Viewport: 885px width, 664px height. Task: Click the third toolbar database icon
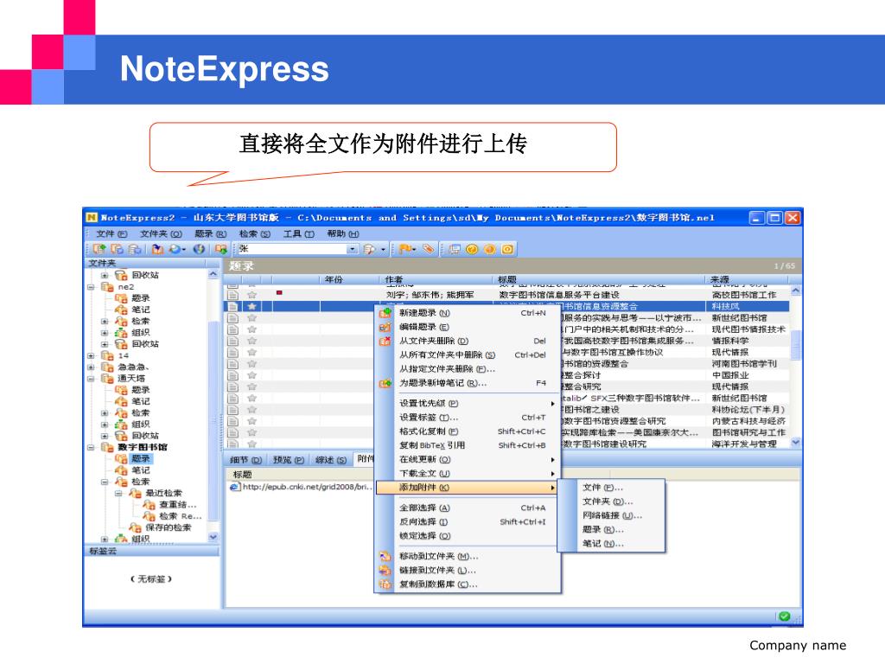tap(134, 249)
